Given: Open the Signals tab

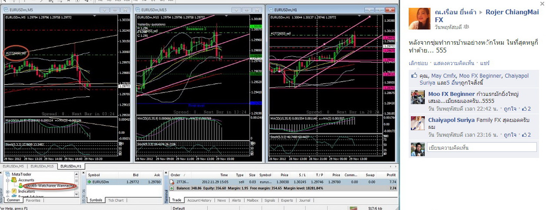Looking at the screenshot, I should pos(270,200).
